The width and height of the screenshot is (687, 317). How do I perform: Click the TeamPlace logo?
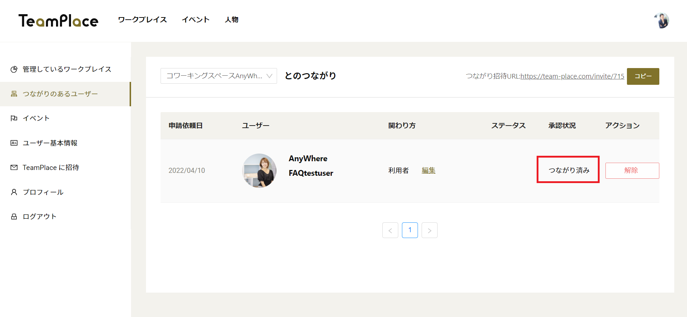tap(58, 21)
